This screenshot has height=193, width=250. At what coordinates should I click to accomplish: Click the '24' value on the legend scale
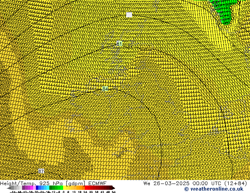85,192
